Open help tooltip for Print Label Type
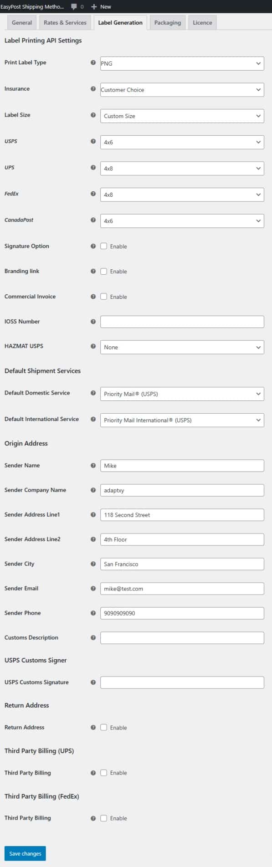272x867 pixels. click(x=93, y=62)
